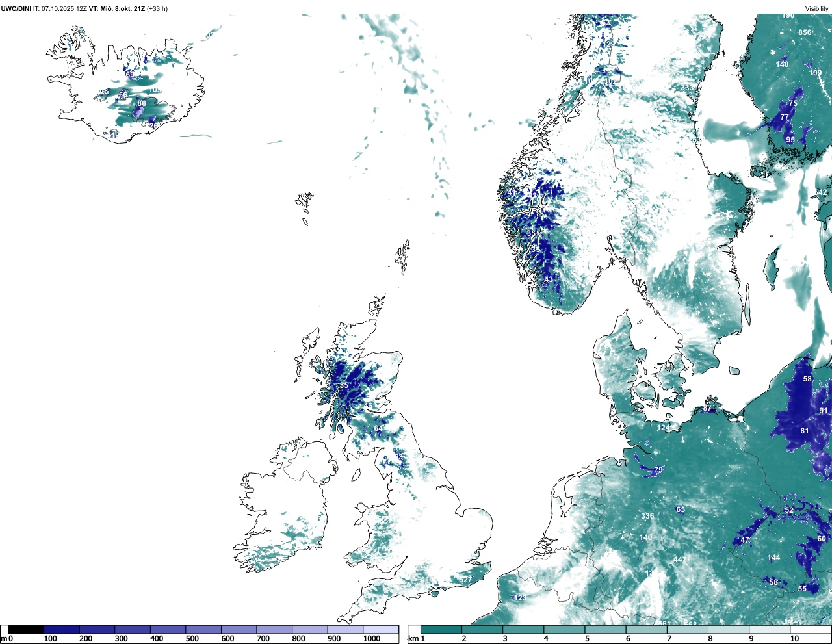
Task: Click the "27" value in southeast England
Action: point(467,580)
